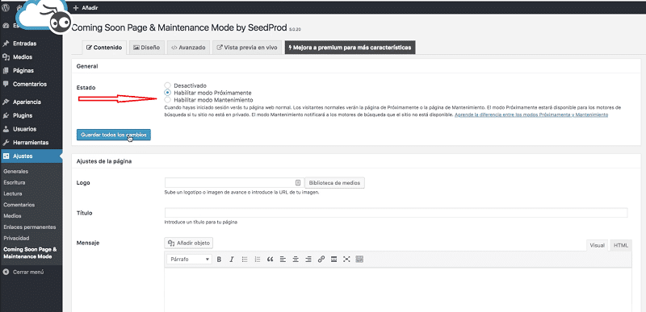The width and height of the screenshot is (646, 312).
Task: Open Coming Soon Page & Maintenance Mode submenu
Action: [30, 253]
